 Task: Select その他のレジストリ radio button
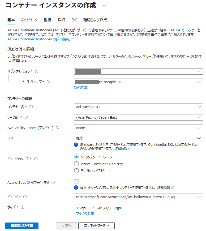[76, 171]
